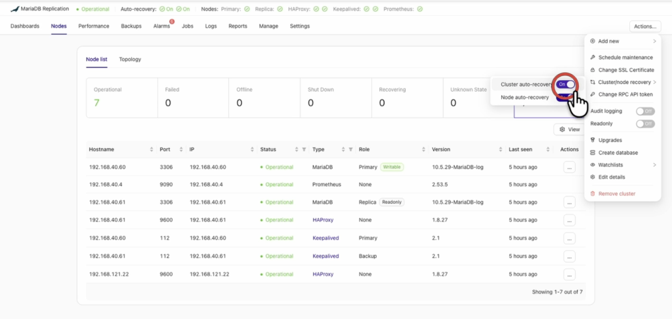Click the Status column filter icon

304,149
